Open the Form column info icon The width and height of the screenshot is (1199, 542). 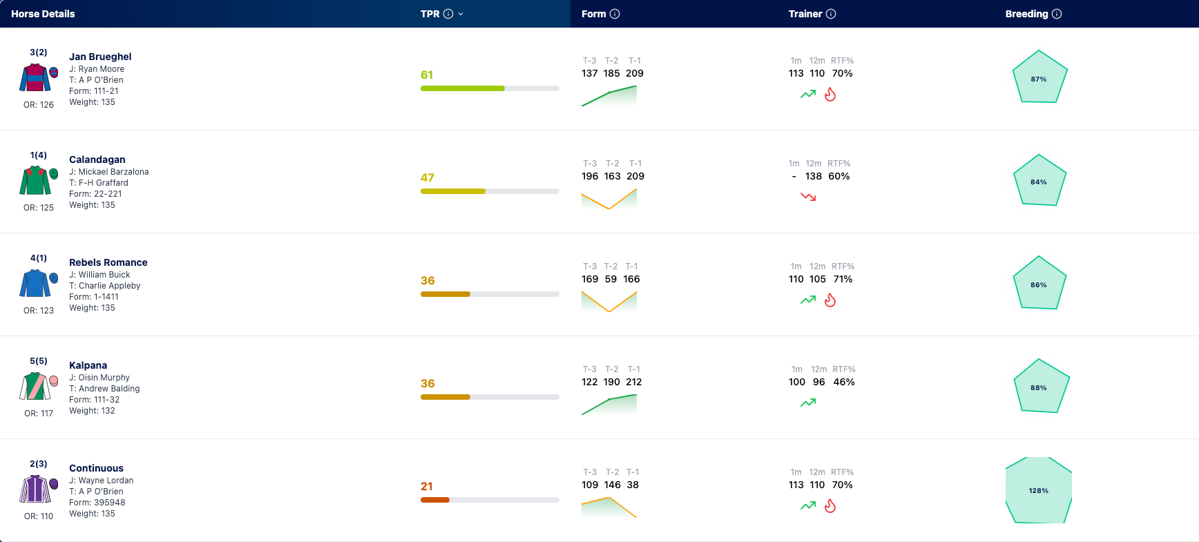(x=615, y=14)
